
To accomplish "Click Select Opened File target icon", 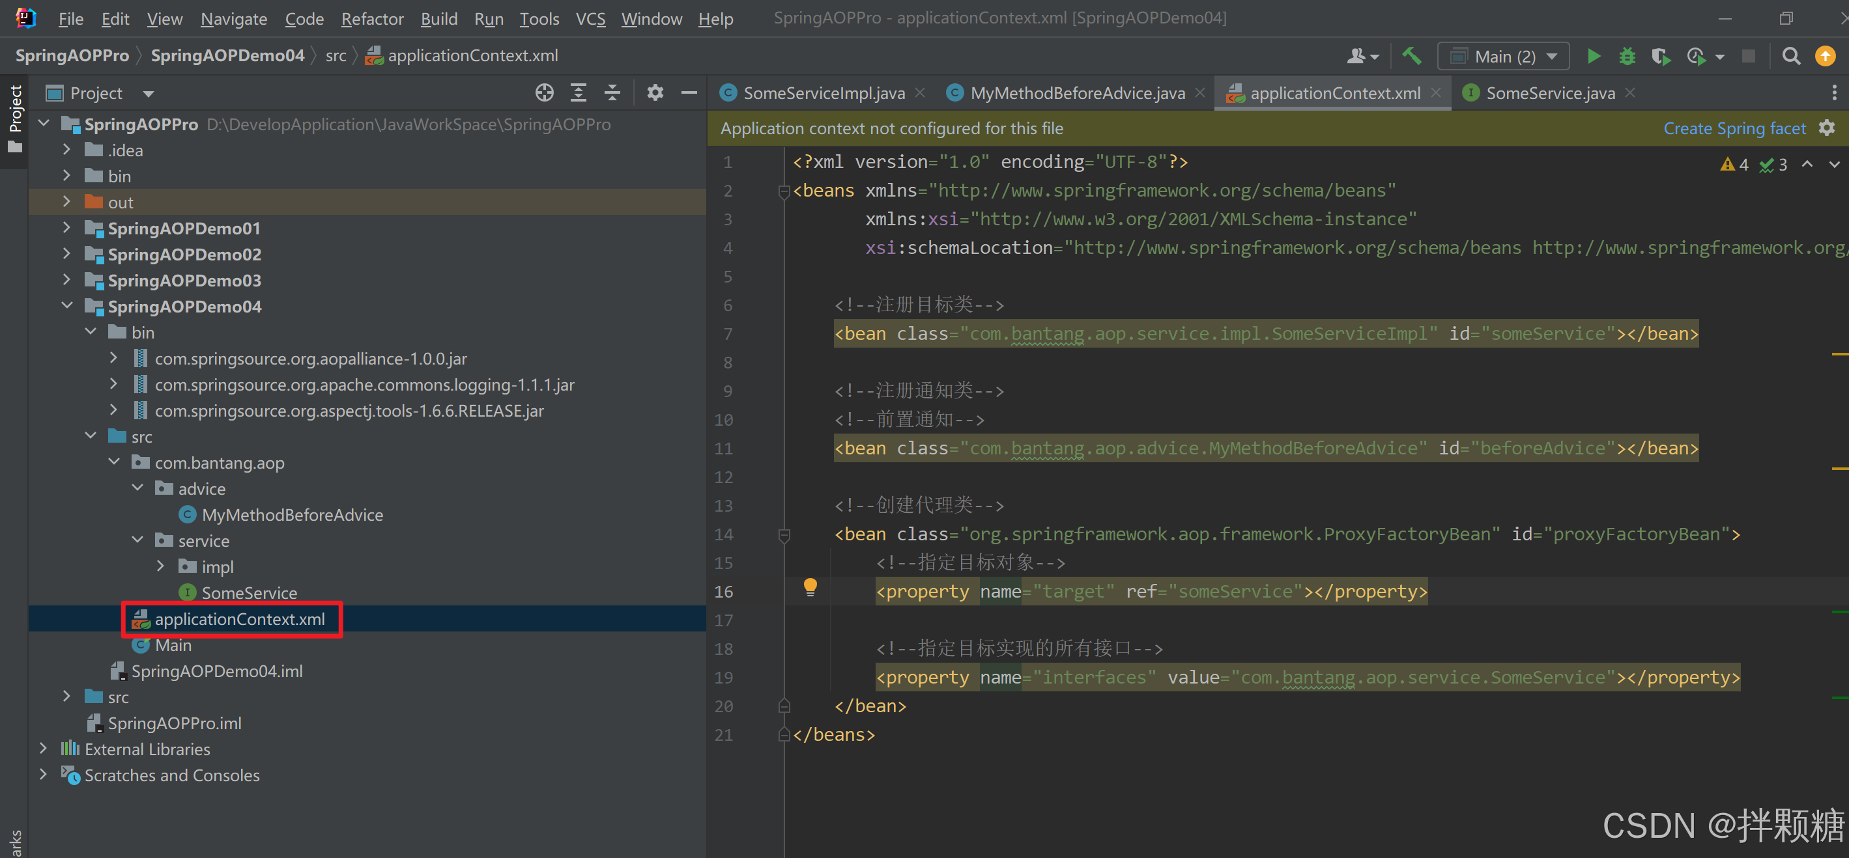I will tap(544, 92).
